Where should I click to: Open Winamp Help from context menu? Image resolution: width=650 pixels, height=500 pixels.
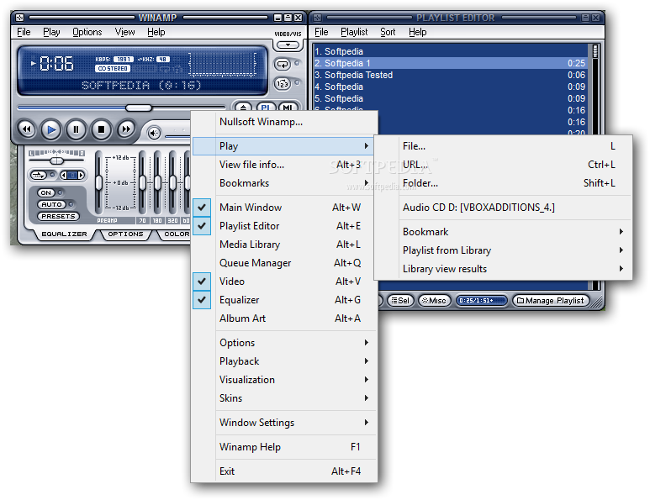[284, 447]
